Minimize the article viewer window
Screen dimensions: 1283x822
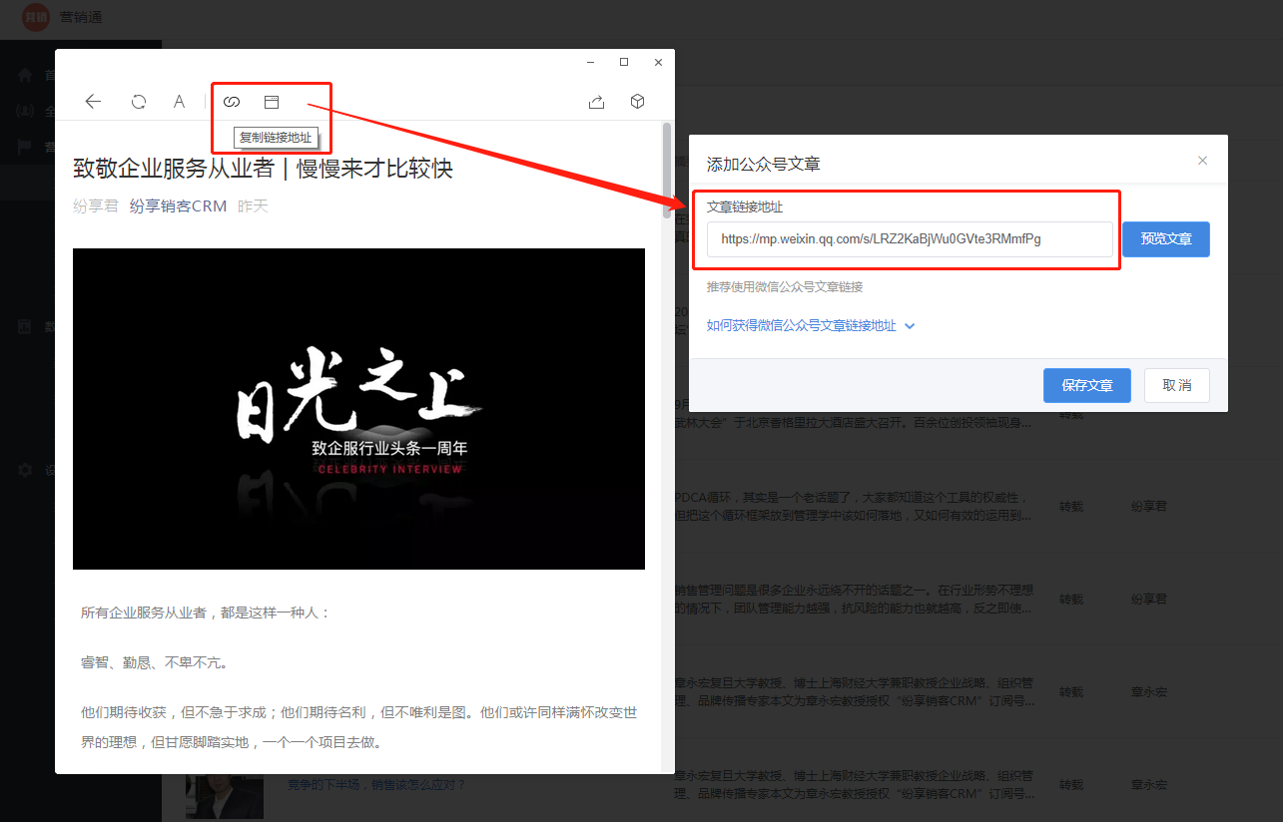tap(591, 62)
